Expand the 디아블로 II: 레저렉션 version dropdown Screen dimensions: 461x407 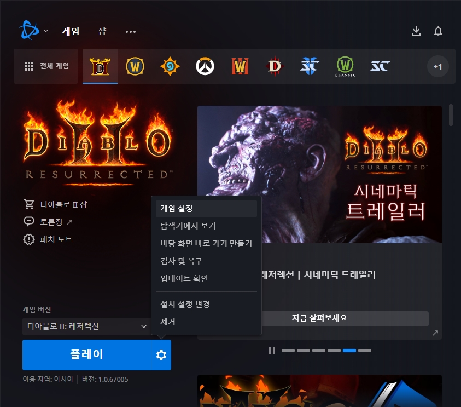click(86, 326)
